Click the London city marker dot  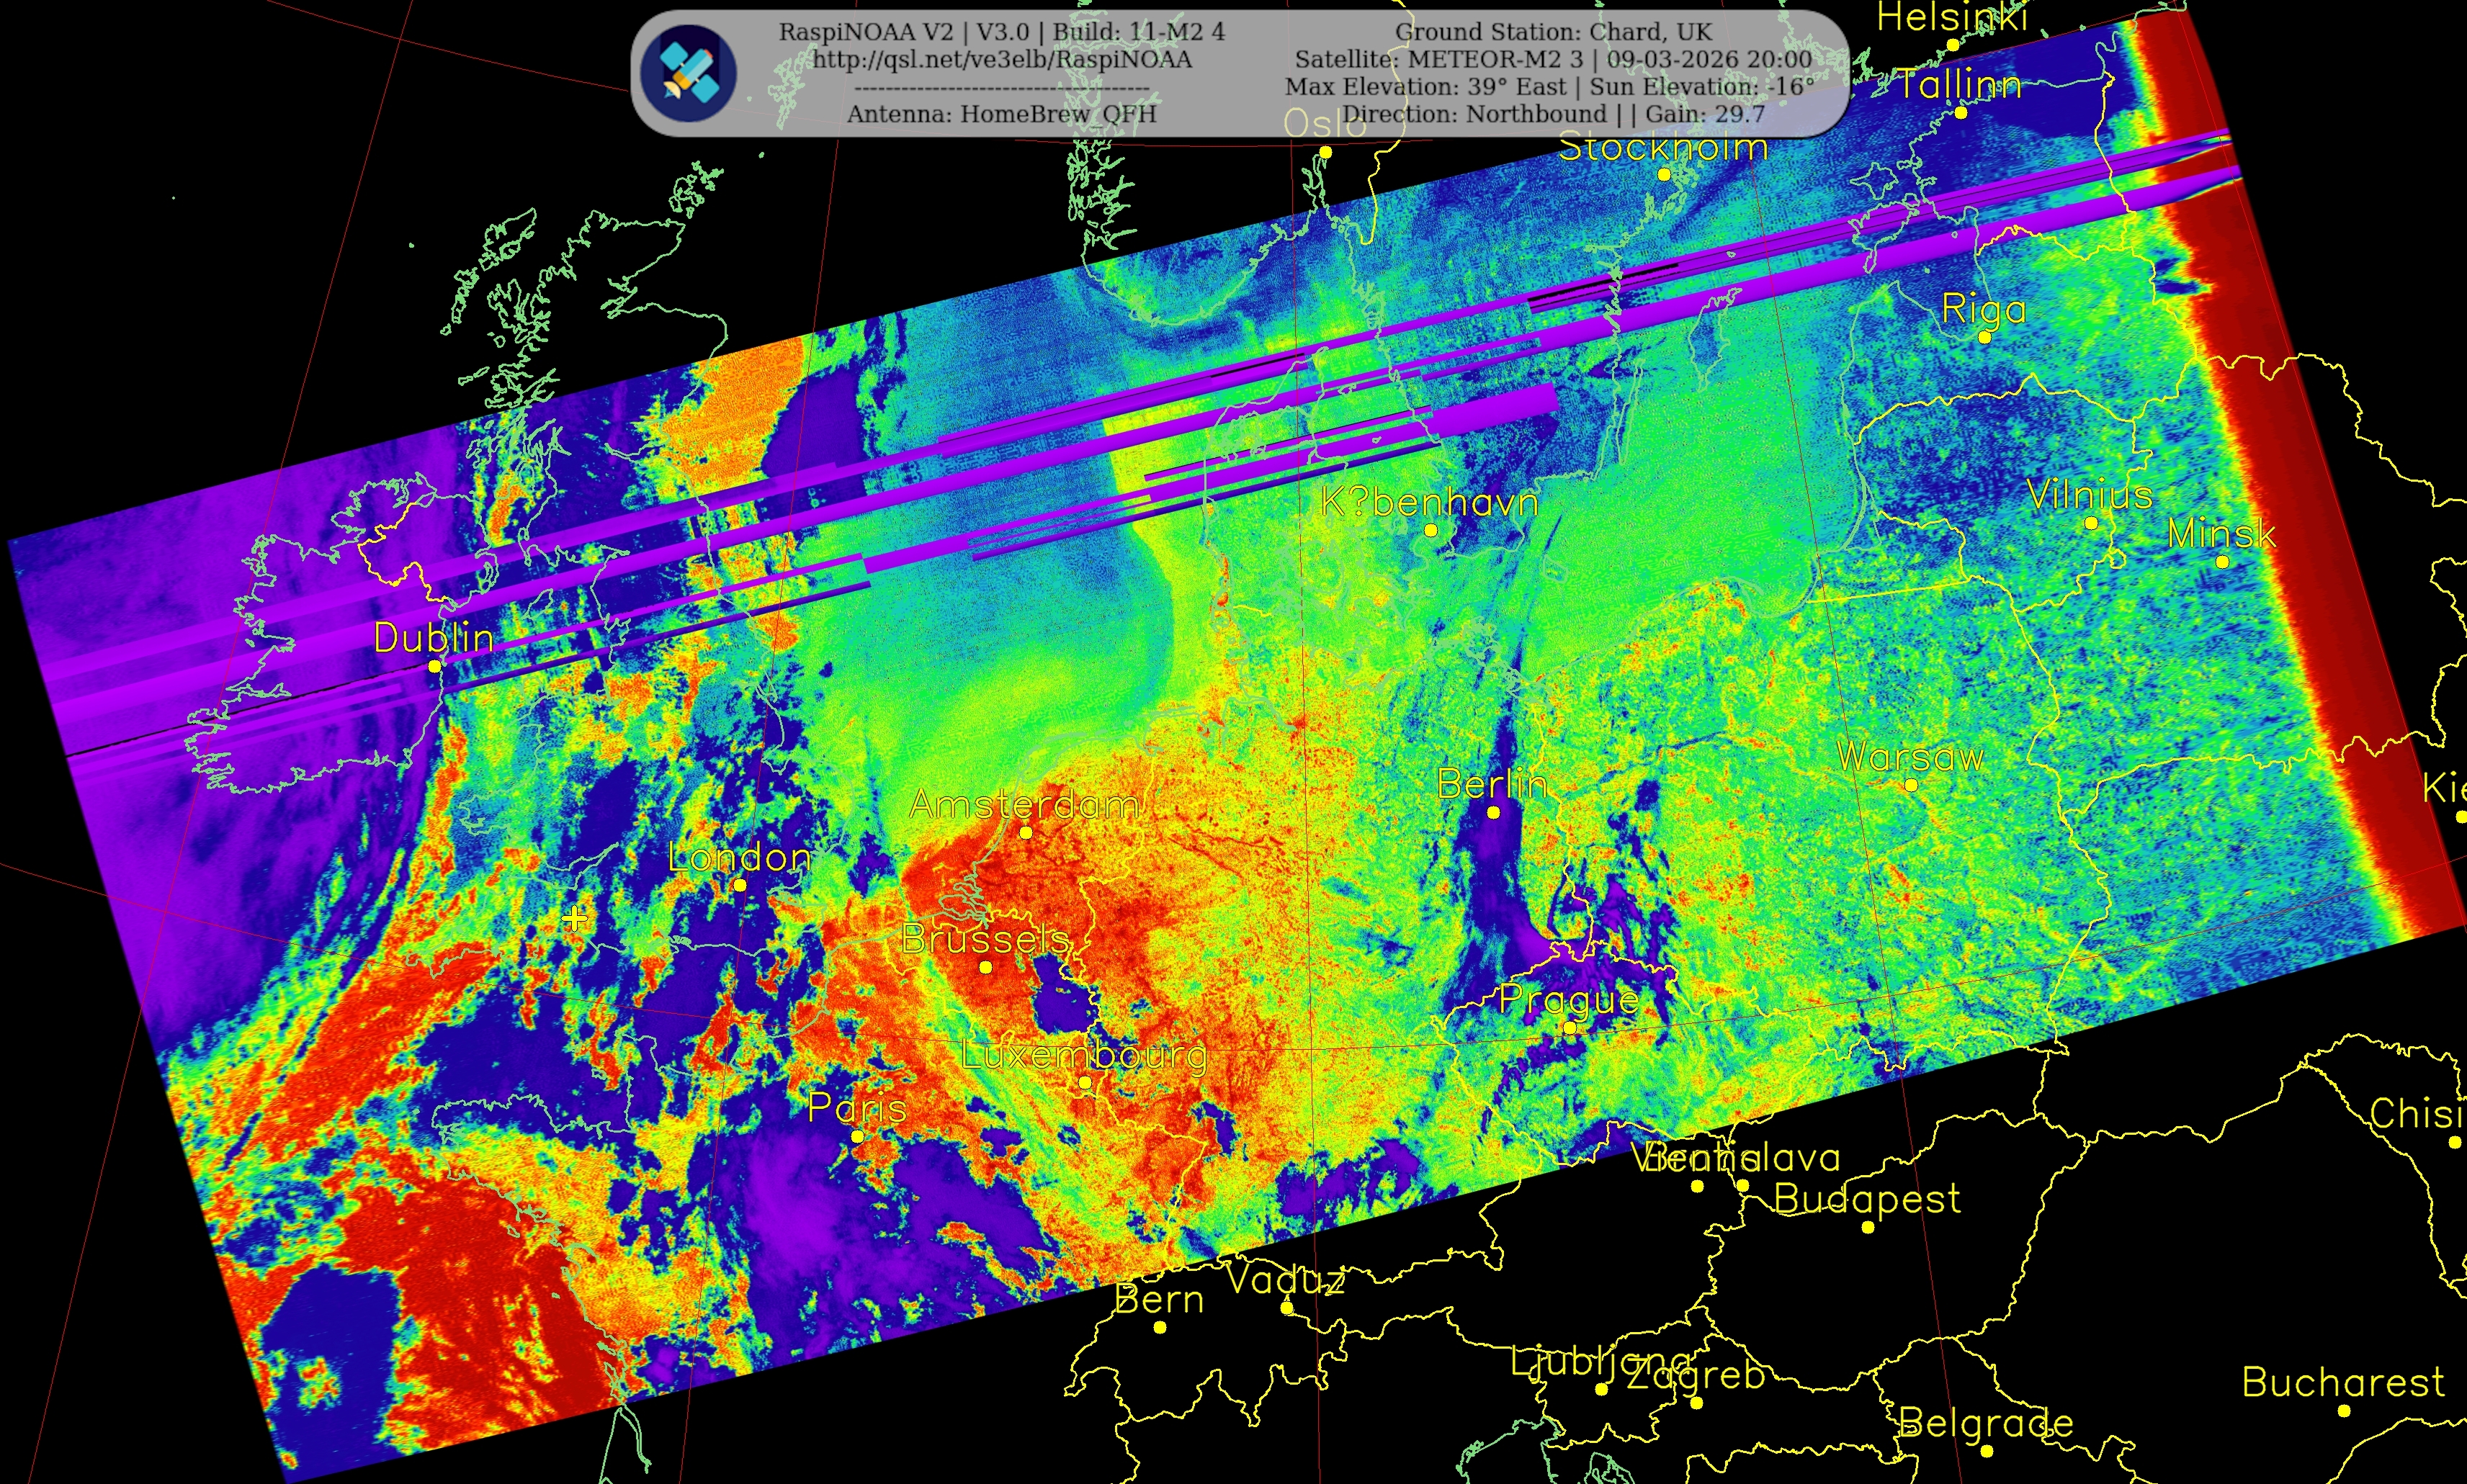point(739,885)
